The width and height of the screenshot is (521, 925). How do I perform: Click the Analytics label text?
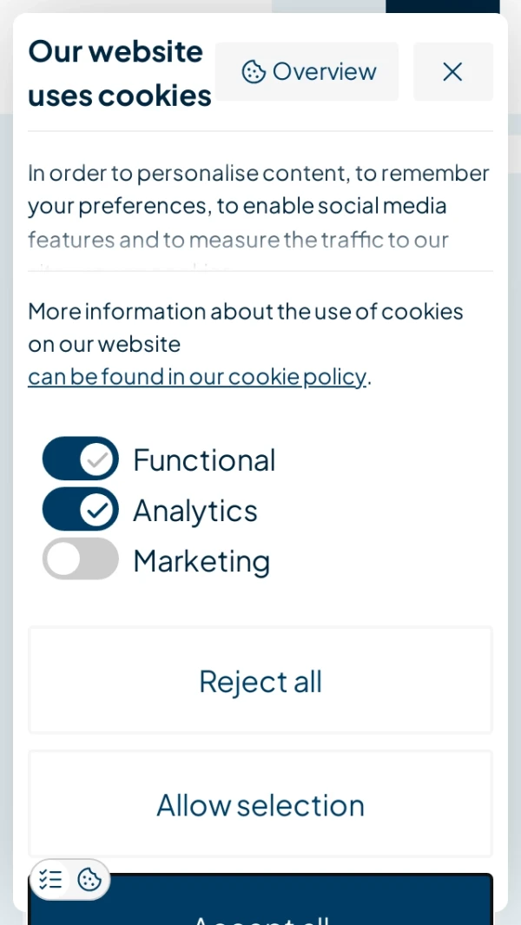195,510
